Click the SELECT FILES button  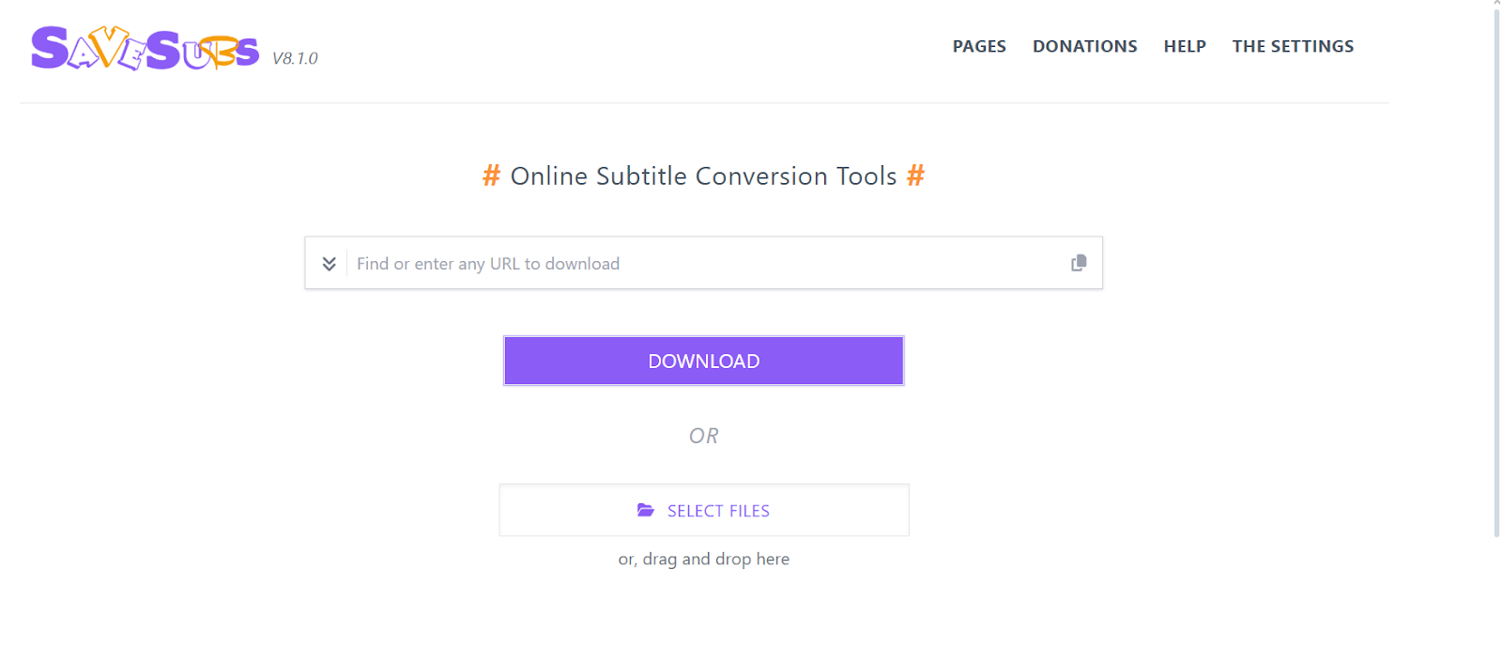pos(703,510)
